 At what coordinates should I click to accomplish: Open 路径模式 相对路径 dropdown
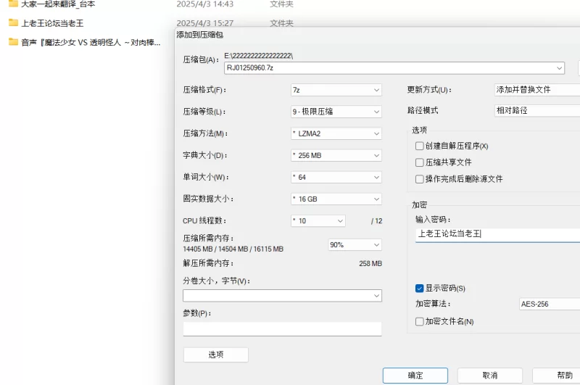tap(537, 111)
